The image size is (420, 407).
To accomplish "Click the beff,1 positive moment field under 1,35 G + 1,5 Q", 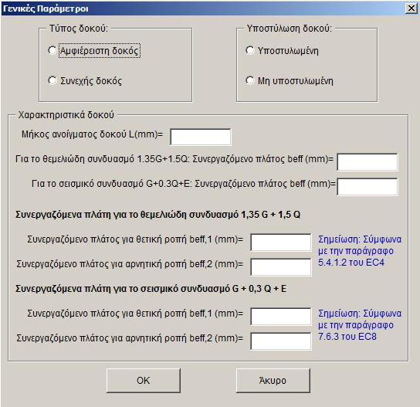I will (x=281, y=243).
